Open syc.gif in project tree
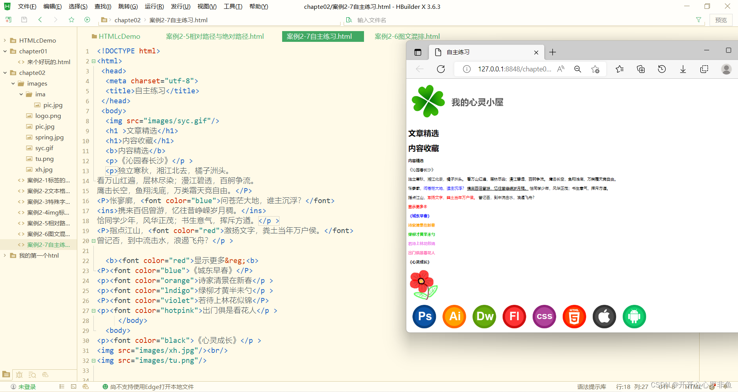 click(x=44, y=148)
